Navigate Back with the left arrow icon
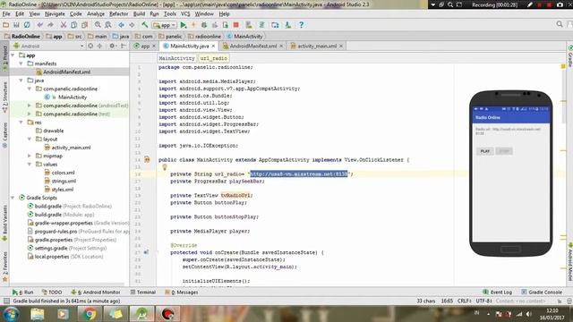The image size is (573, 322). [122, 25]
